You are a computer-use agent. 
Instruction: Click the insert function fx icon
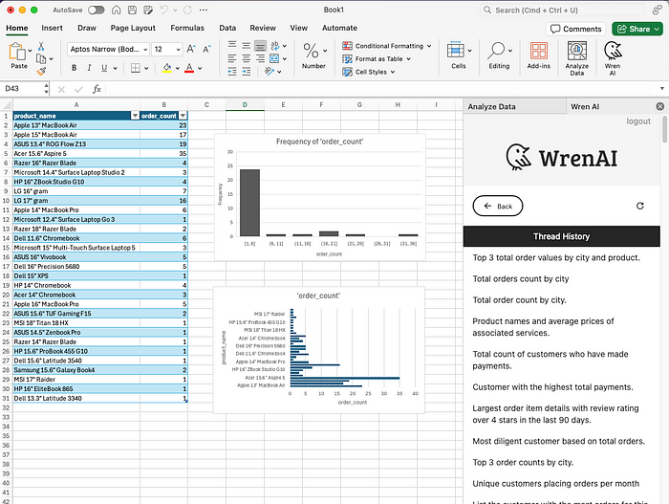tap(97, 89)
